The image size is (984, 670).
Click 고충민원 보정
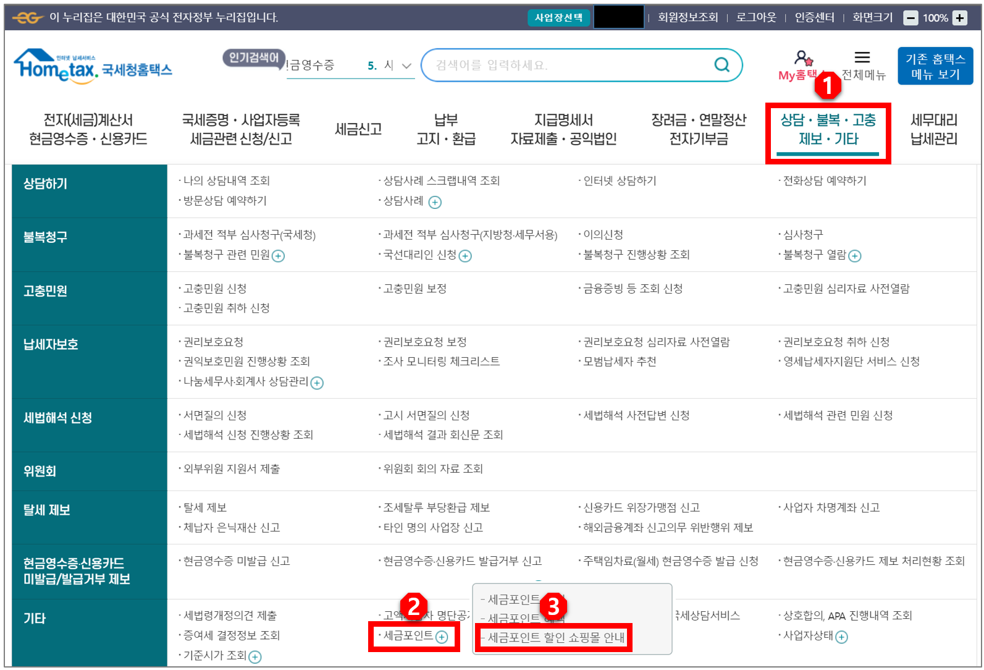pos(415,289)
